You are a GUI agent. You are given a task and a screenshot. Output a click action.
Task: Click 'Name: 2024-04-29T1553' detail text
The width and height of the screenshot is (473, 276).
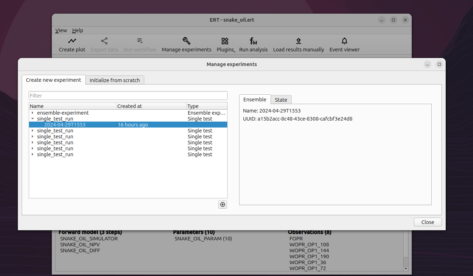pyautogui.click(x=272, y=111)
